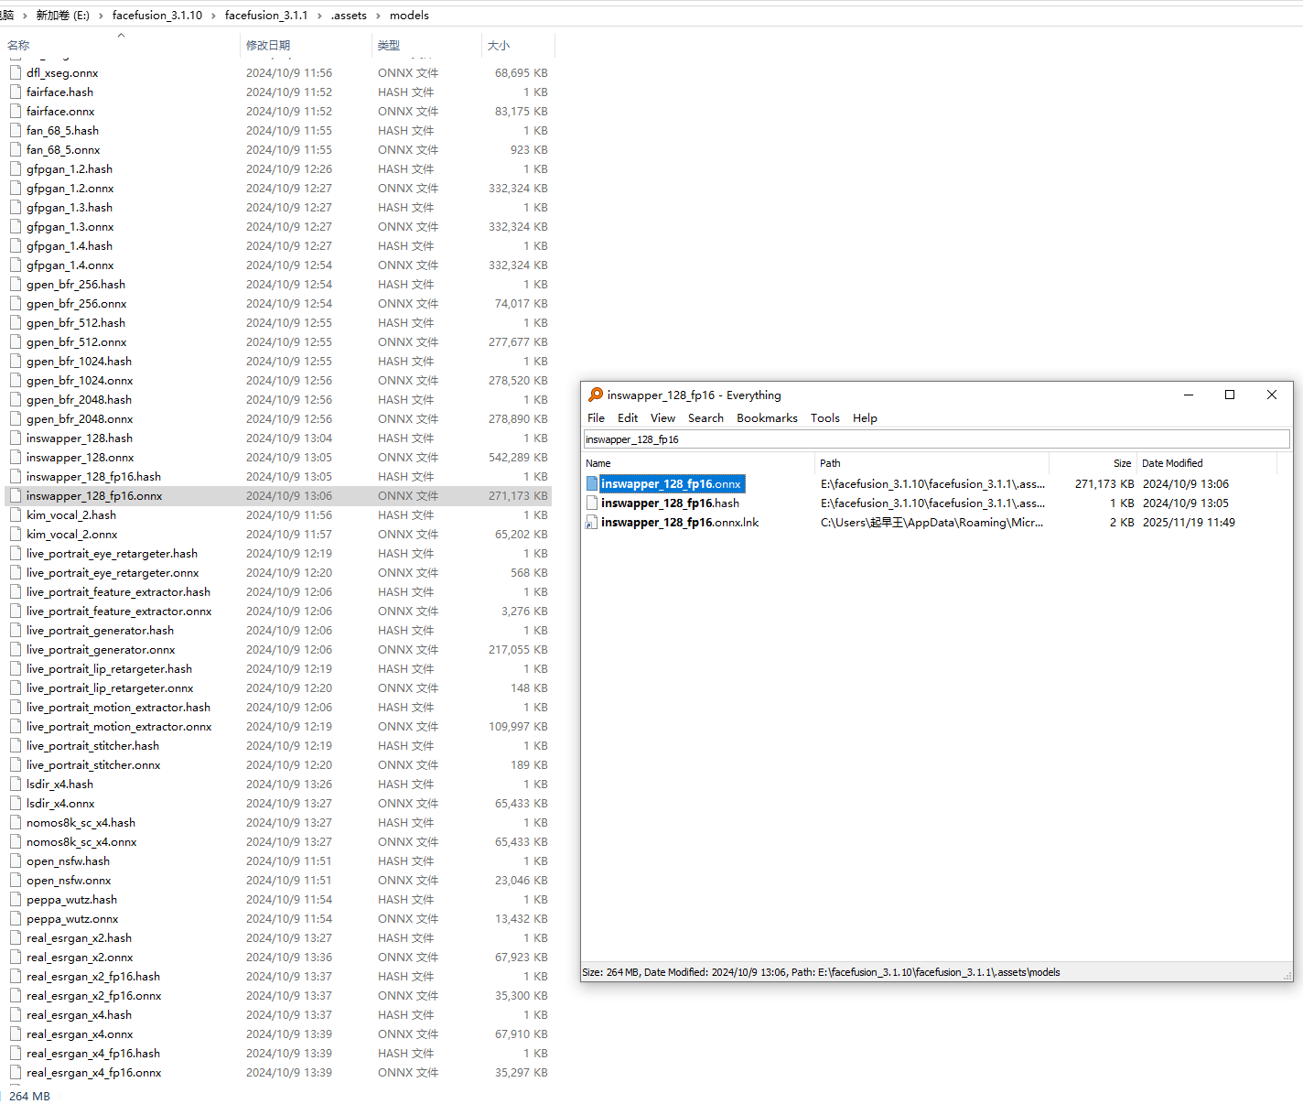The width and height of the screenshot is (1303, 1104).
Task: Expand breadcrumb chevron before models folder
Action: click(378, 16)
